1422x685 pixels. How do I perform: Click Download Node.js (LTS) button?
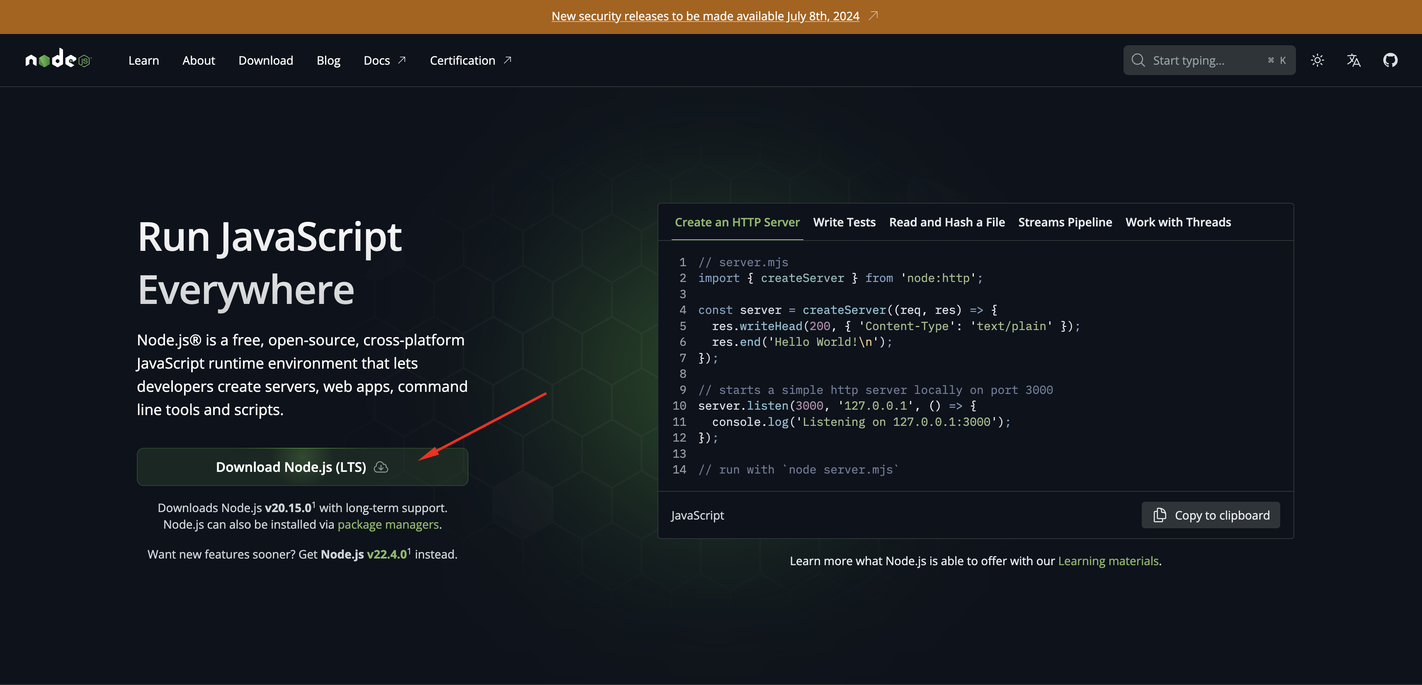(x=303, y=467)
